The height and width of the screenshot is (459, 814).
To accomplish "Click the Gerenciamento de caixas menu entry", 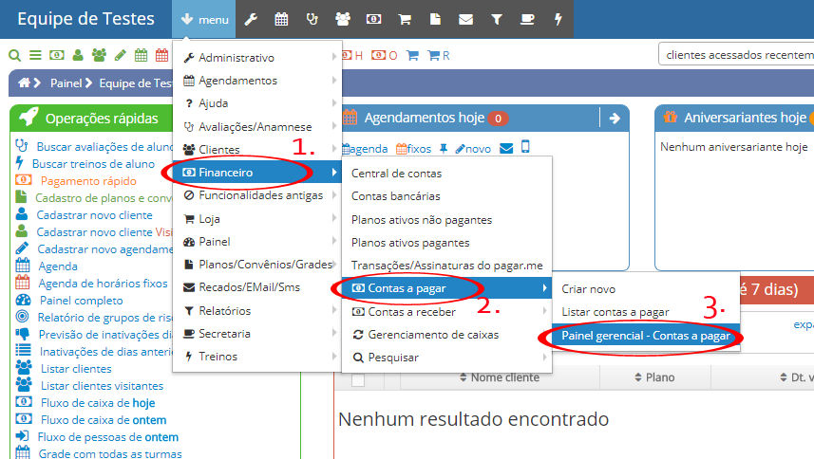I will (x=433, y=334).
